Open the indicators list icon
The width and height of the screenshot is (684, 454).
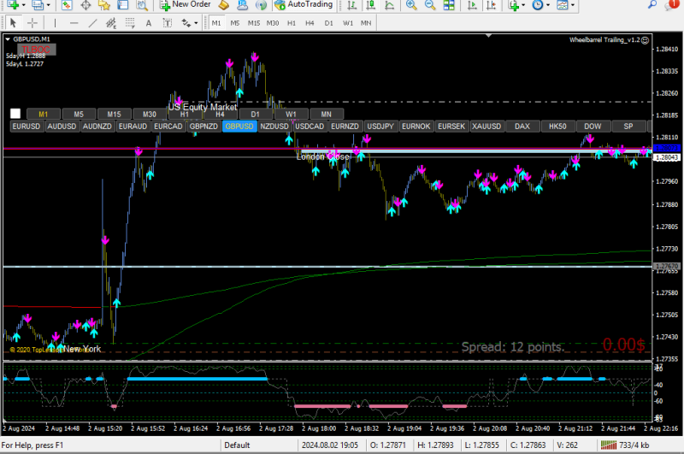pyautogui.click(x=514, y=5)
